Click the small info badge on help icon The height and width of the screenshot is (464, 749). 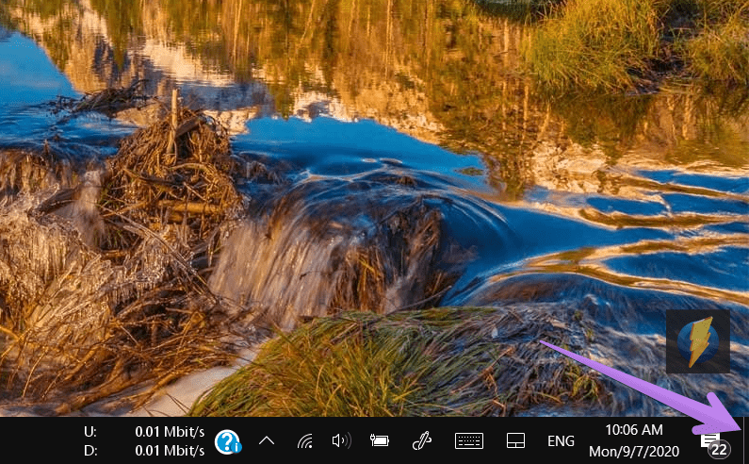point(236,448)
